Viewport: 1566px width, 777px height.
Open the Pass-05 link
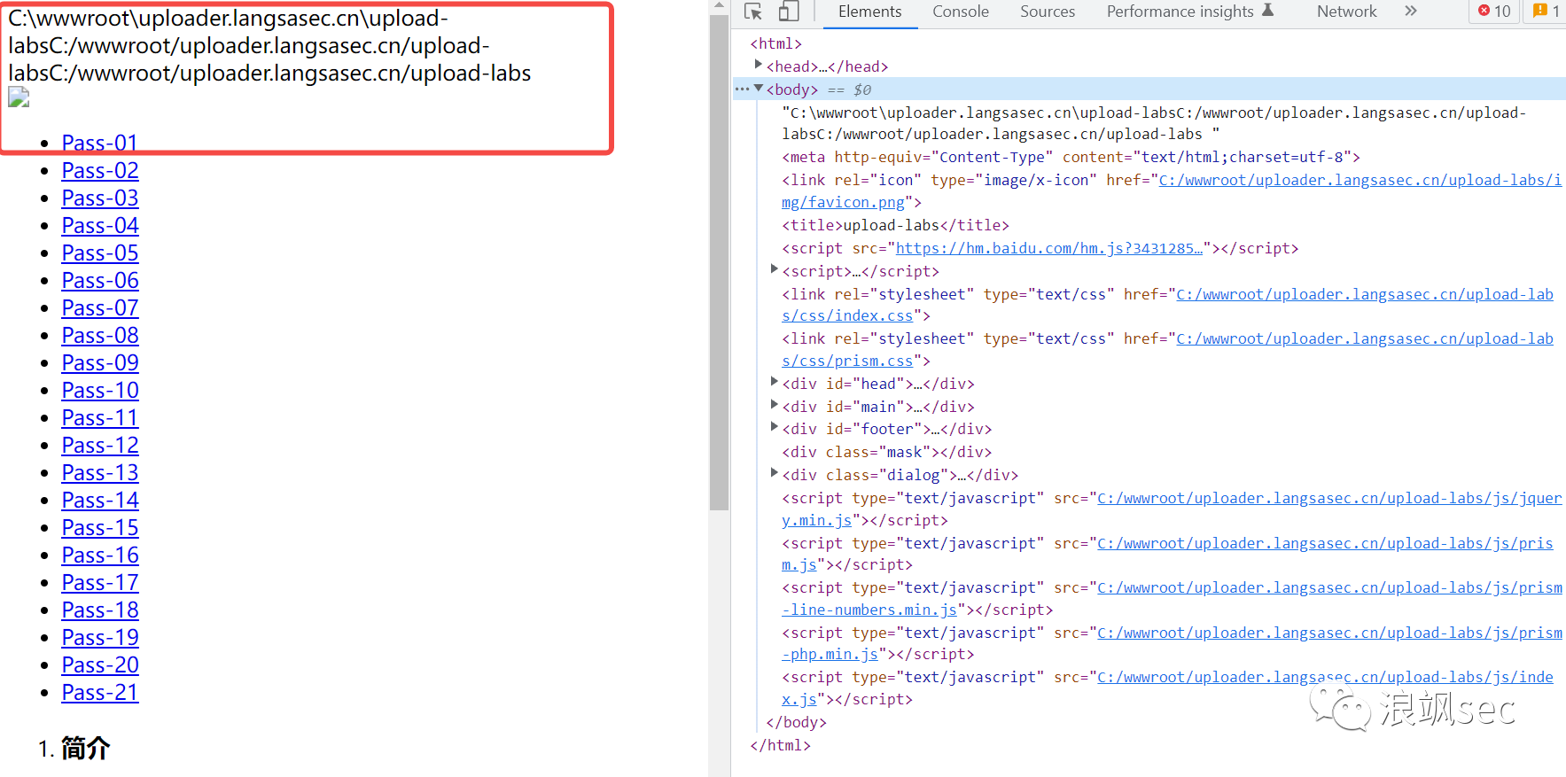click(x=100, y=253)
